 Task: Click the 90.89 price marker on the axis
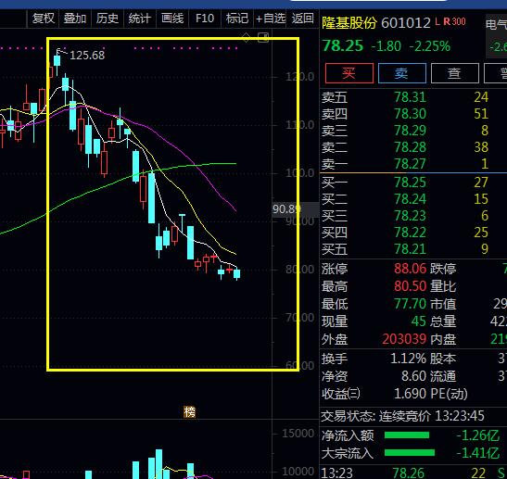[285, 209]
